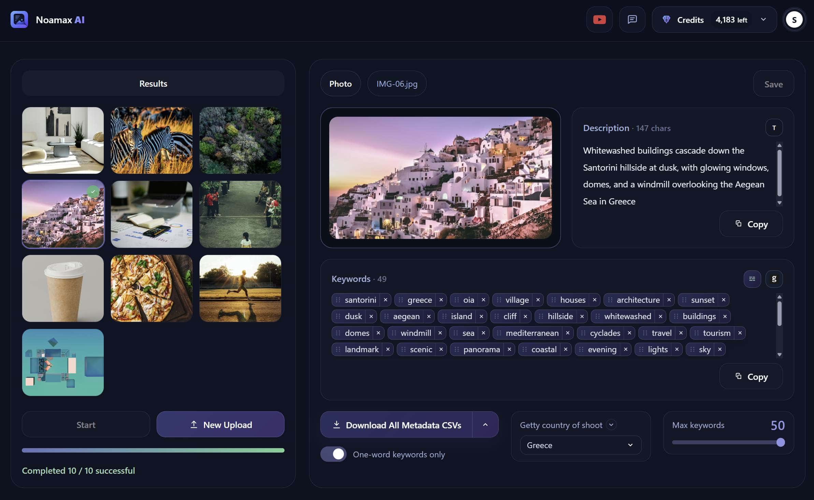Select the runner at sunset thumbnail
The height and width of the screenshot is (500, 814).
point(240,288)
